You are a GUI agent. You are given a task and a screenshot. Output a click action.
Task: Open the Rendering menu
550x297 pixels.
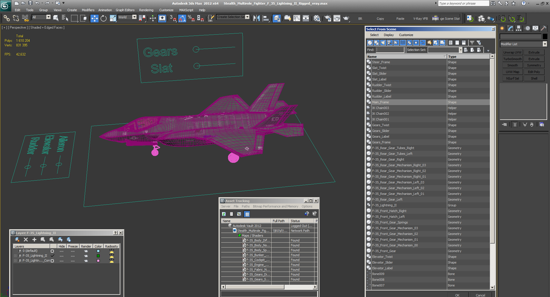tap(146, 10)
